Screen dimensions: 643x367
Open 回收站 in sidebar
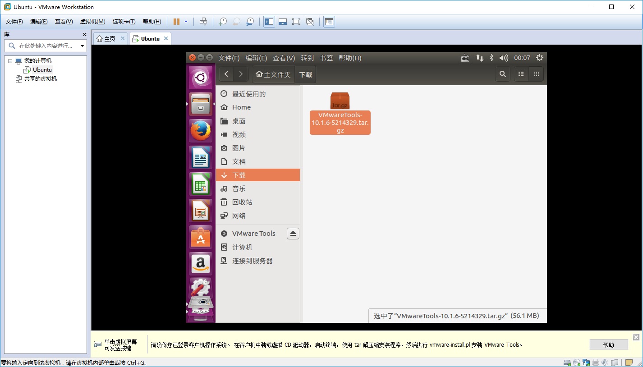[x=258, y=202]
